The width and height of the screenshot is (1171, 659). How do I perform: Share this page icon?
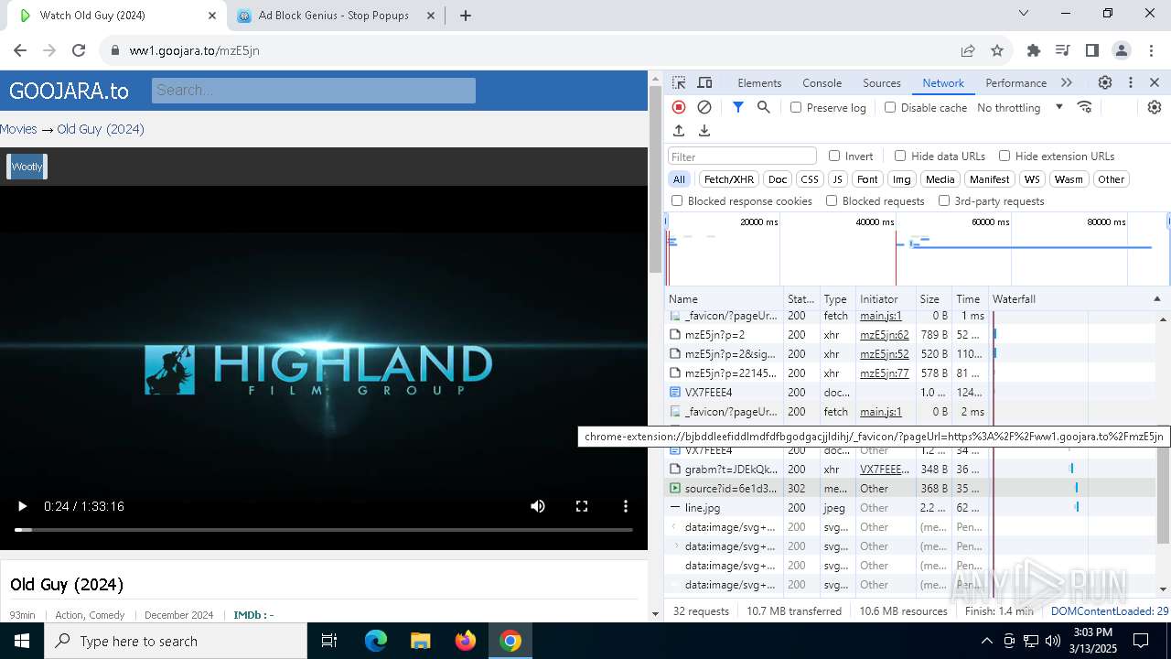[x=968, y=50]
